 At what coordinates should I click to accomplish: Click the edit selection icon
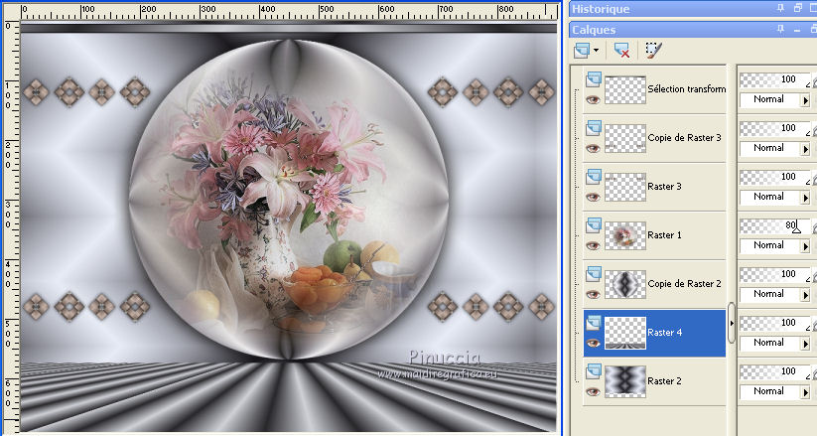pos(653,50)
